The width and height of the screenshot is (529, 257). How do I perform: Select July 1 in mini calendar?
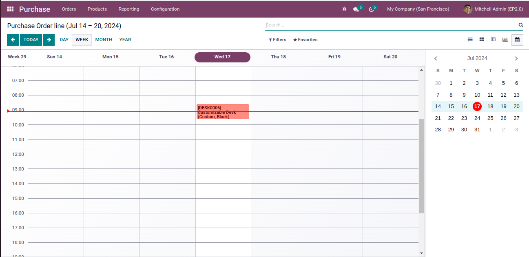451,83
